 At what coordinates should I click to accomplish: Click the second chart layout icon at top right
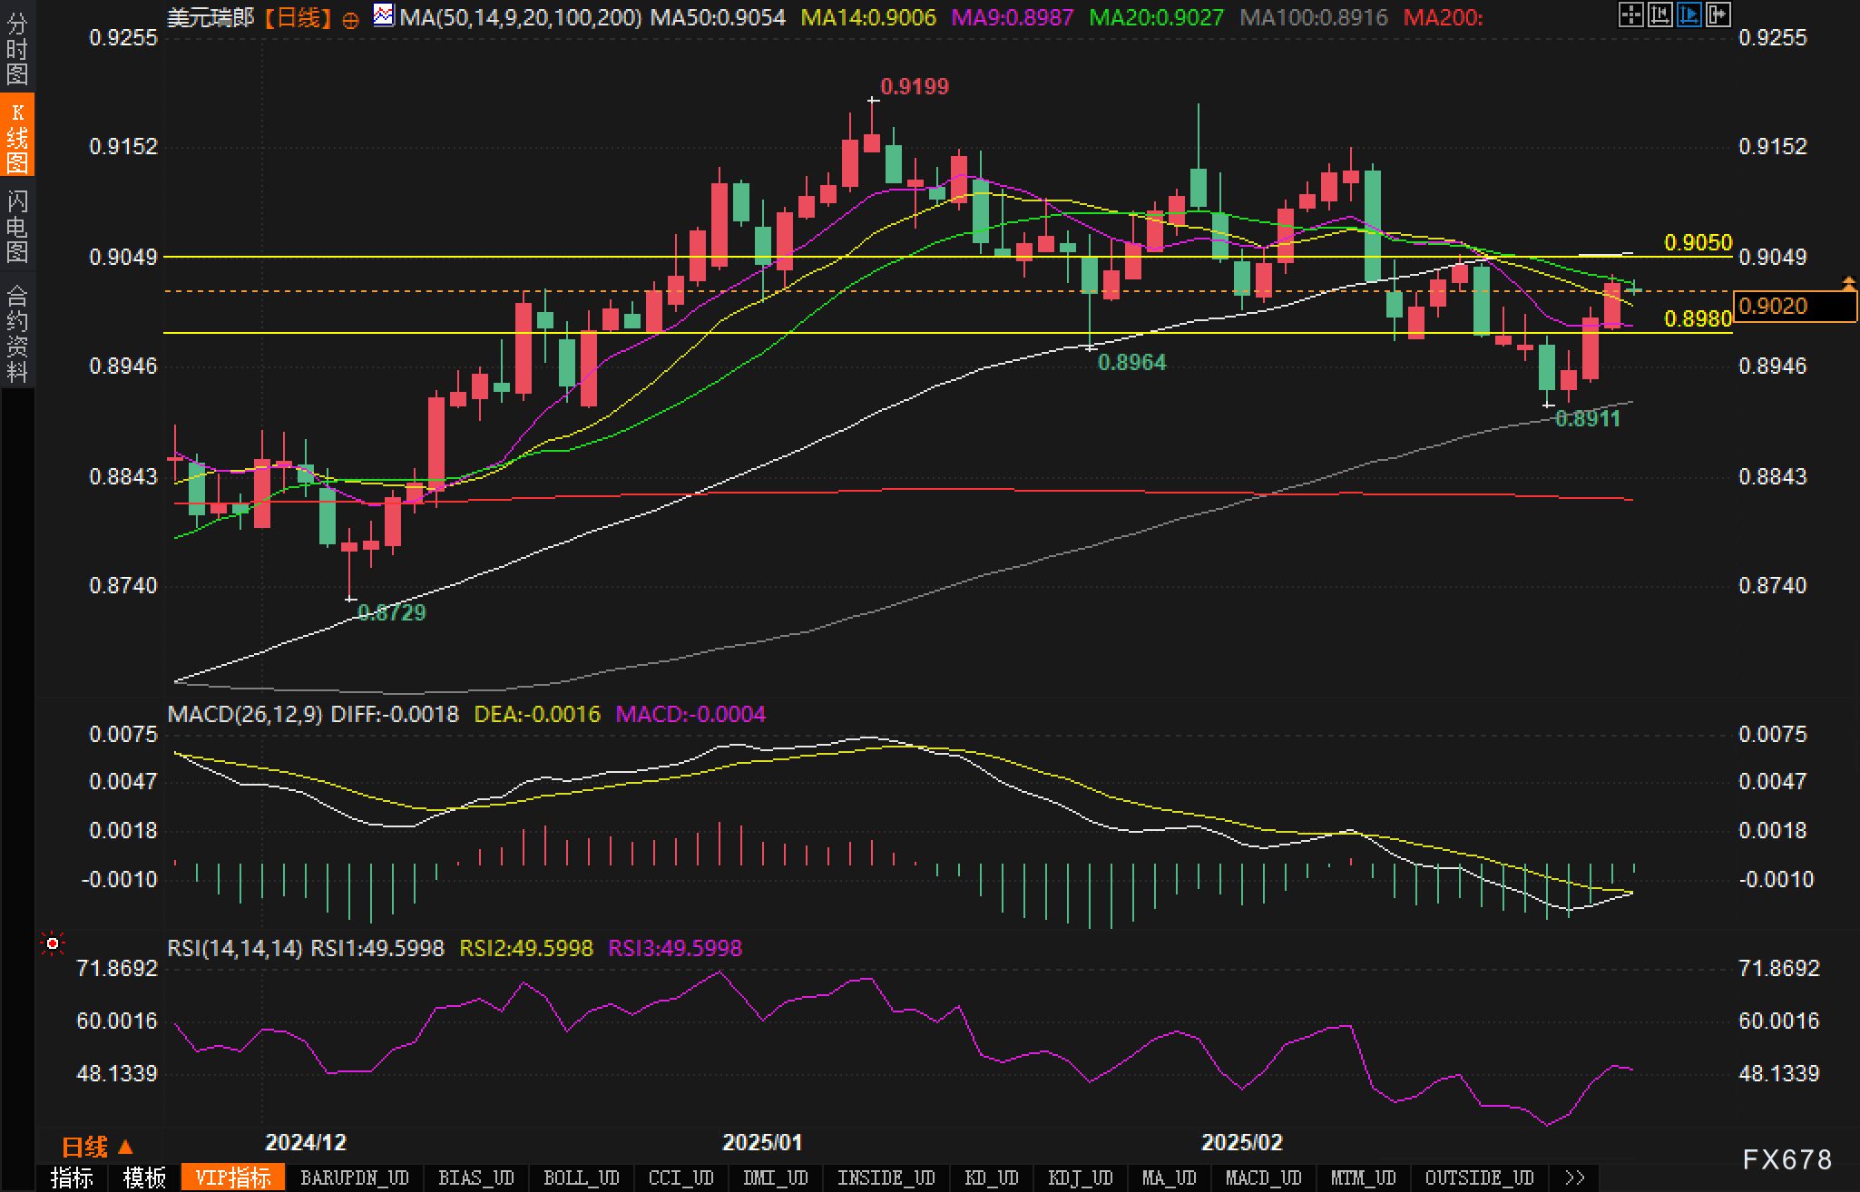(x=1659, y=15)
